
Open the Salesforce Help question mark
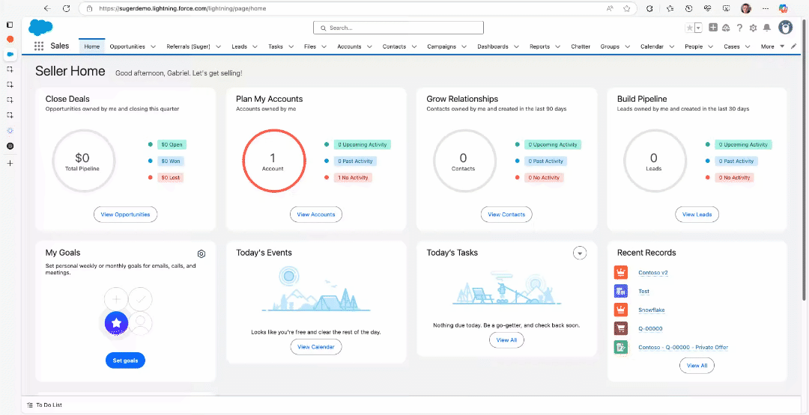[x=739, y=28]
